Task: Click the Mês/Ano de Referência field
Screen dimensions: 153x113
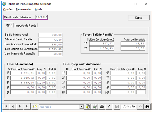Action: (41, 17)
